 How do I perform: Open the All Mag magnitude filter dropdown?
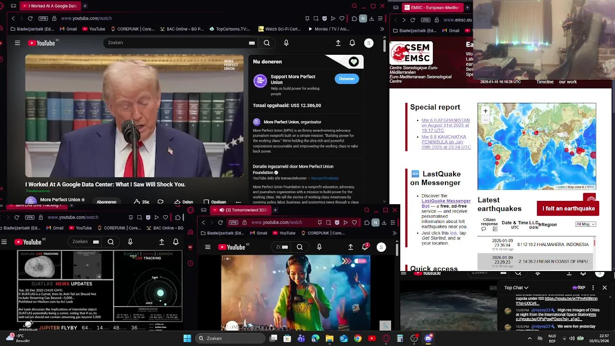coord(586,224)
